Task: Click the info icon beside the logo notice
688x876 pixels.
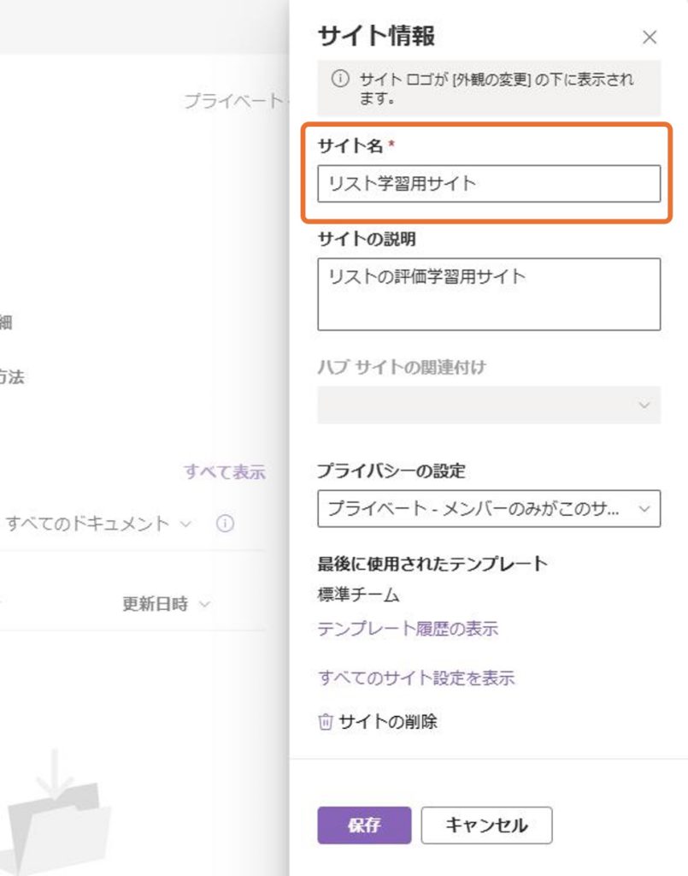Action: tap(340, 78)
